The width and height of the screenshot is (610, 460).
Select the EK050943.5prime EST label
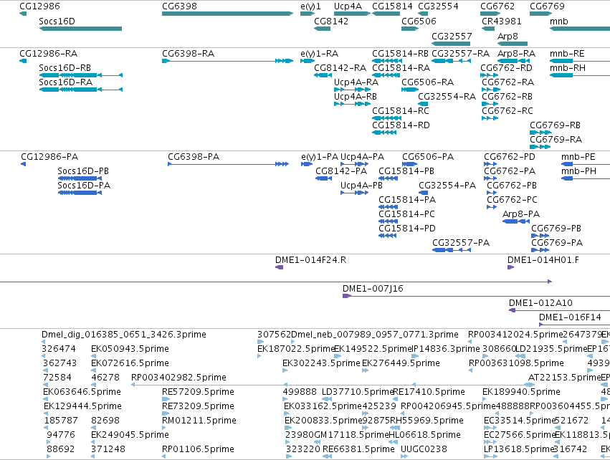click(x=130, y=349)
